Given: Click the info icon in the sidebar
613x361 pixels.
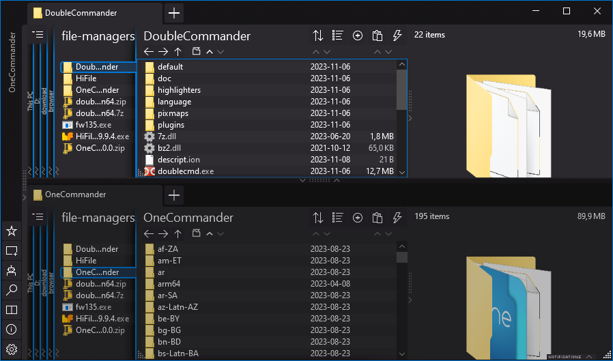Looking at the screenshot, I should click(x=11, y=330).
